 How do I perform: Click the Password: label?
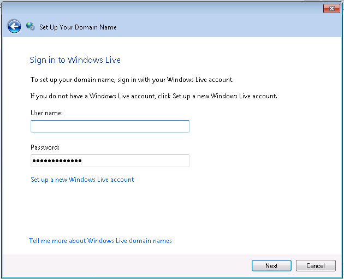(45, 147)
